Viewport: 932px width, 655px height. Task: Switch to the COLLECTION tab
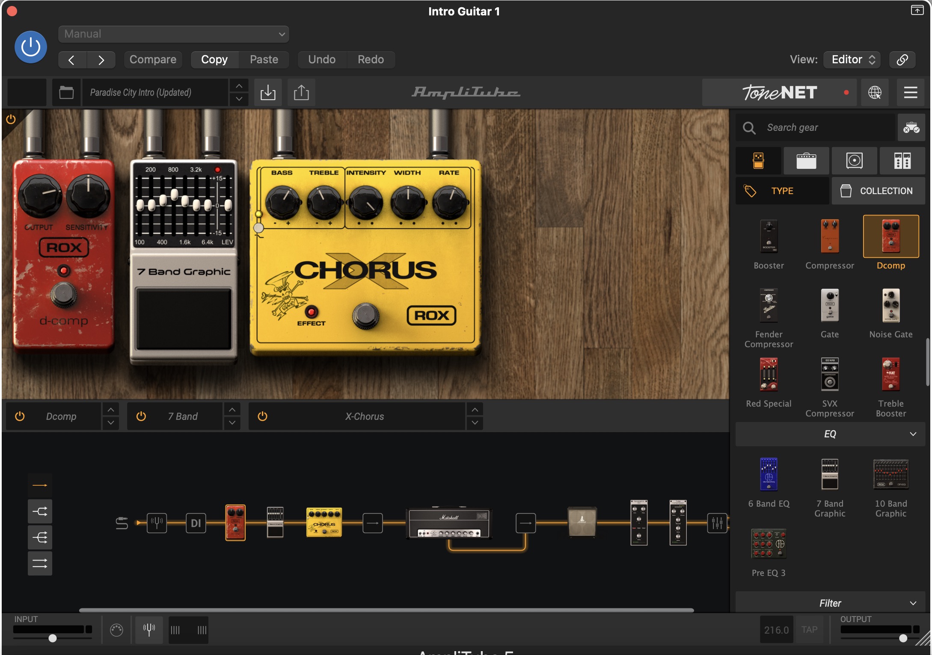tap(878, 191)
